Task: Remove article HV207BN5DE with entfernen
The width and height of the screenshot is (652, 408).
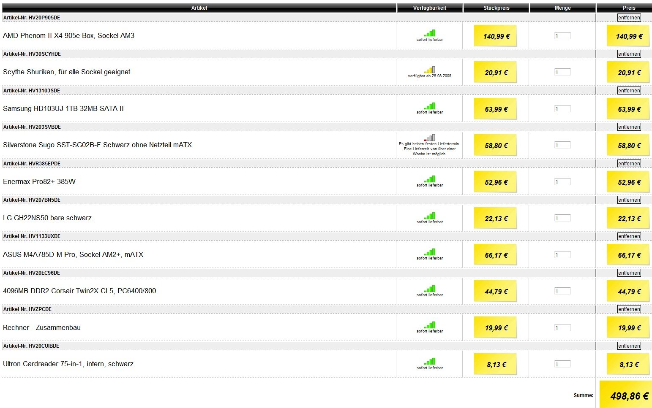Action: point(629,200)
